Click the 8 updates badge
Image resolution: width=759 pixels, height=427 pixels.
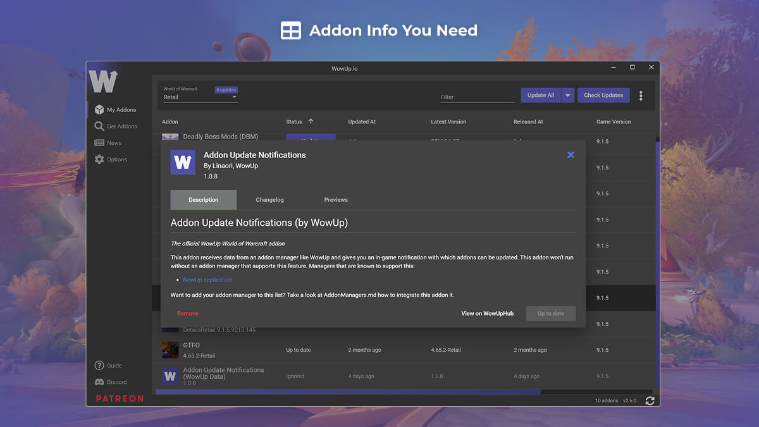pos(226,90)
